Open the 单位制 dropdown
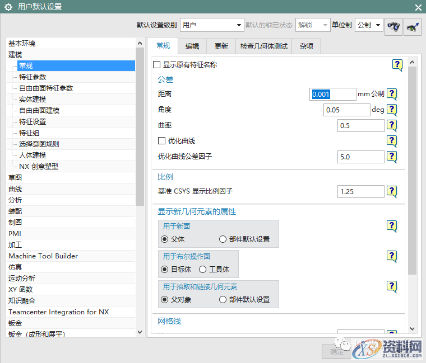Screen dimensions: 426x363 (369, 25)
